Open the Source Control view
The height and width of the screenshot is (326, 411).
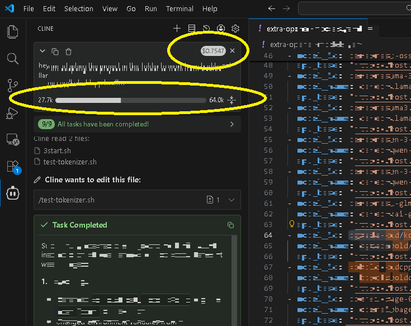12,85
